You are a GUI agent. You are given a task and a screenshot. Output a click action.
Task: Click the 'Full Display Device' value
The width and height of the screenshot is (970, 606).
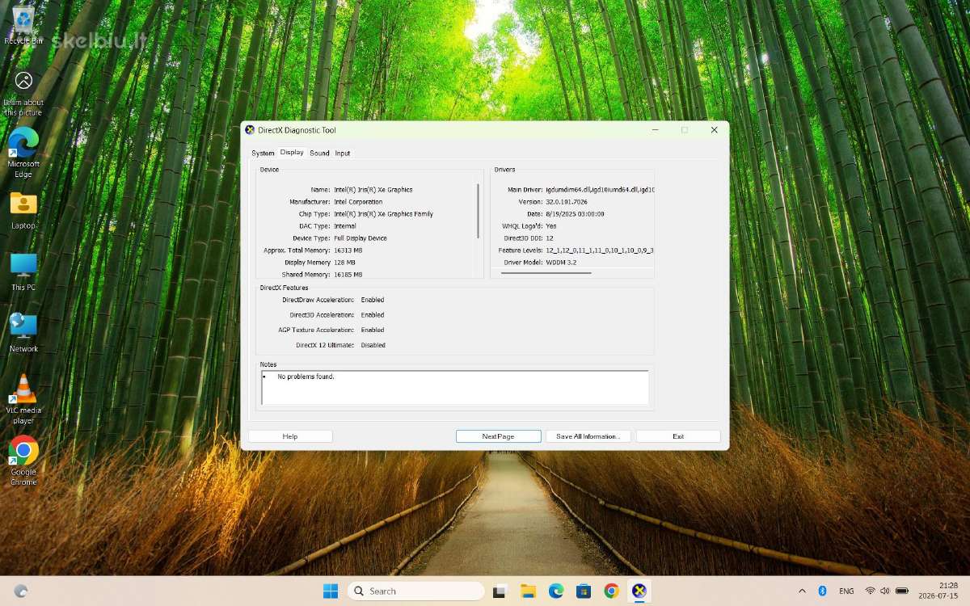tap(361, 238)
